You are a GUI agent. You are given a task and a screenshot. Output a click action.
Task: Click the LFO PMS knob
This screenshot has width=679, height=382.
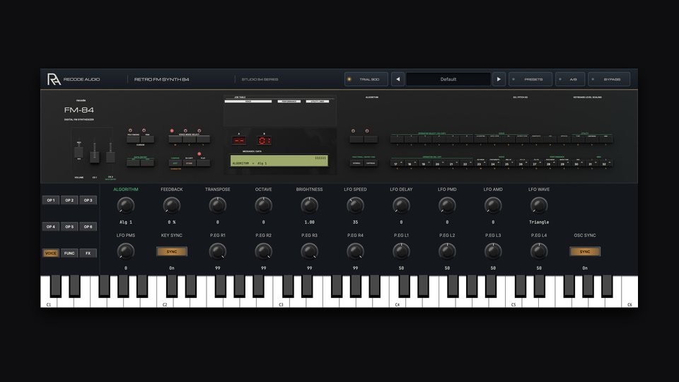click(126, 251)
